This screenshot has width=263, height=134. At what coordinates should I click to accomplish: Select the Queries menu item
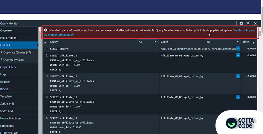tap(19, 45)
